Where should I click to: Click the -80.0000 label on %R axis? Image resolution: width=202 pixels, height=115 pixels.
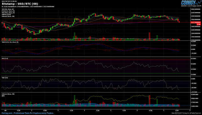194,88
